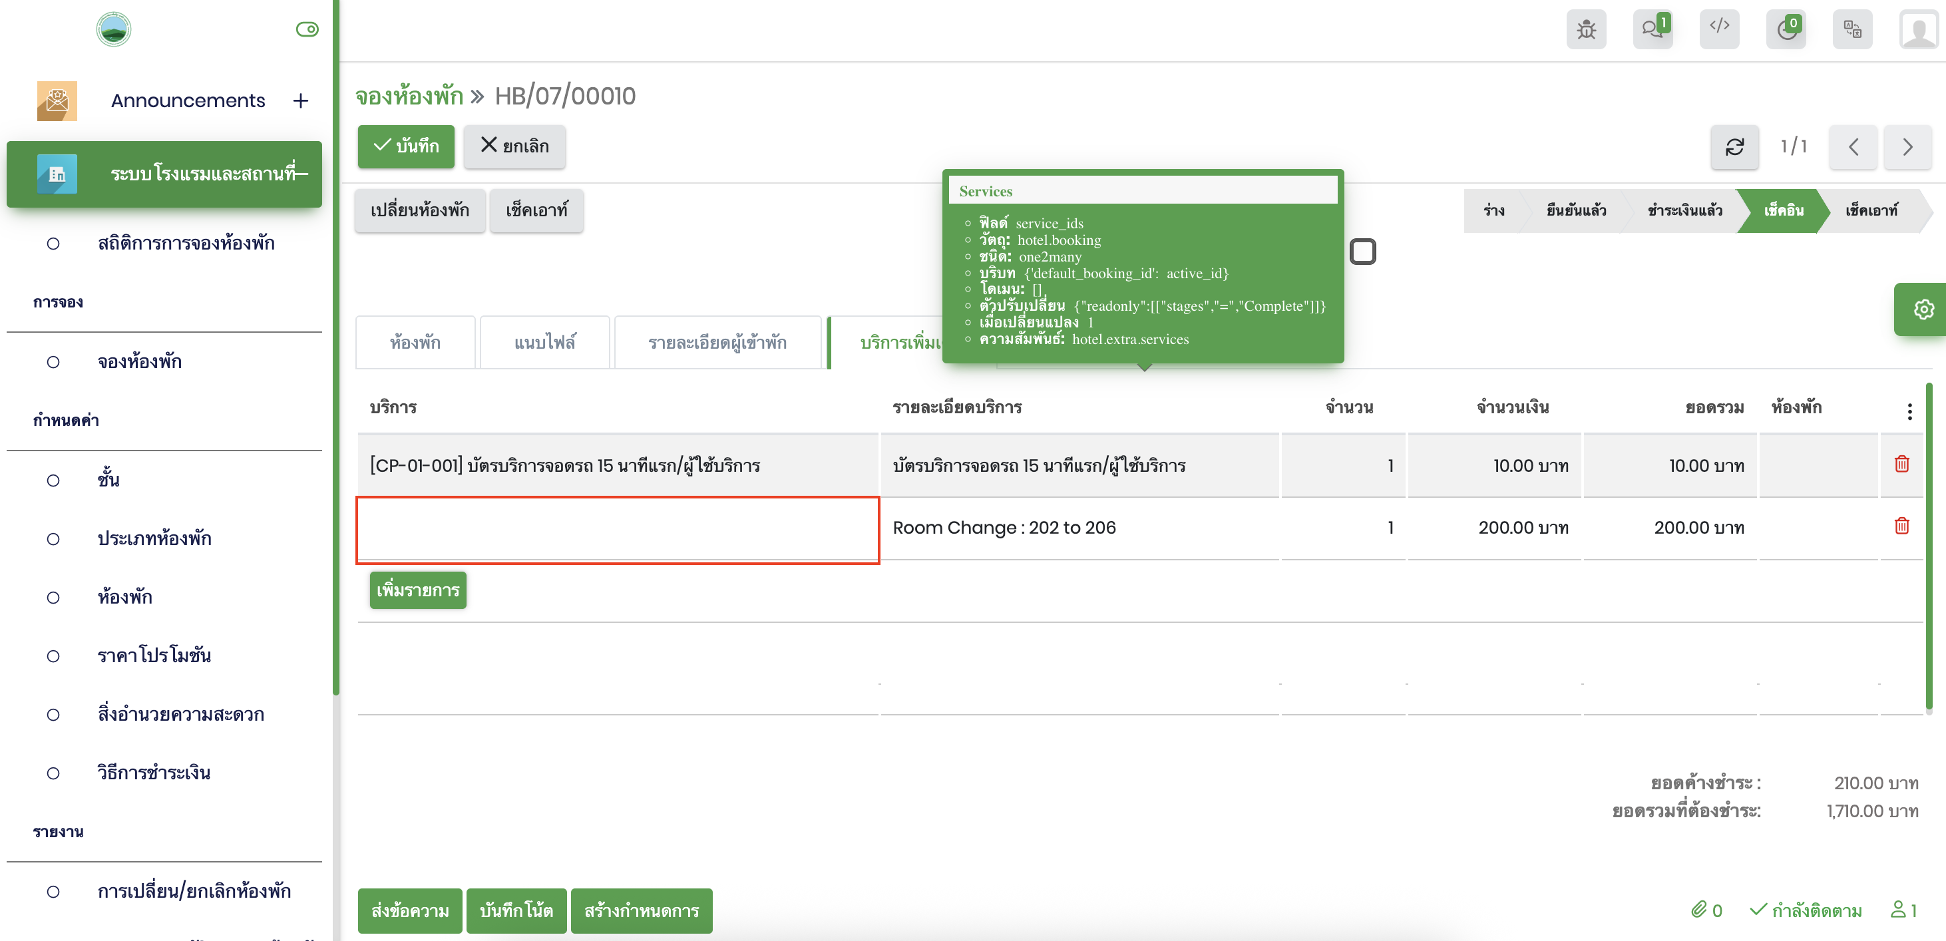1946x941 pixels.
Task: Open the conversations chat icon
Action: [x=1652, y=29]
